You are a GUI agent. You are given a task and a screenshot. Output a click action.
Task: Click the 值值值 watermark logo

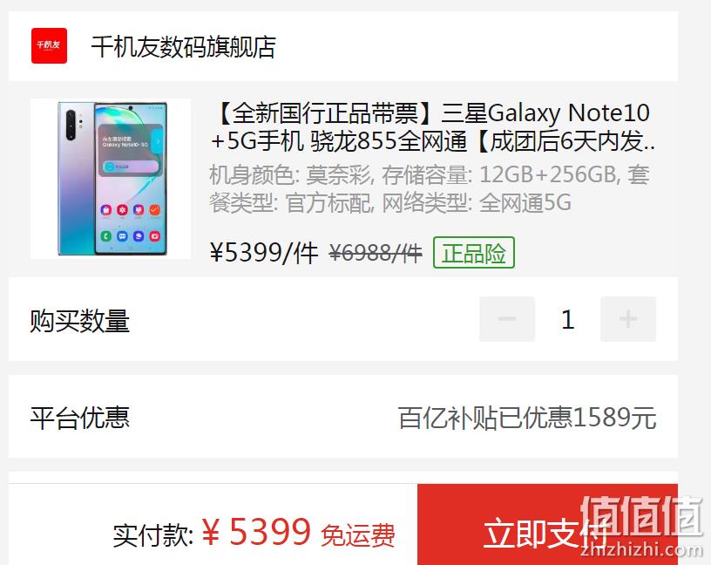point(642,515)
